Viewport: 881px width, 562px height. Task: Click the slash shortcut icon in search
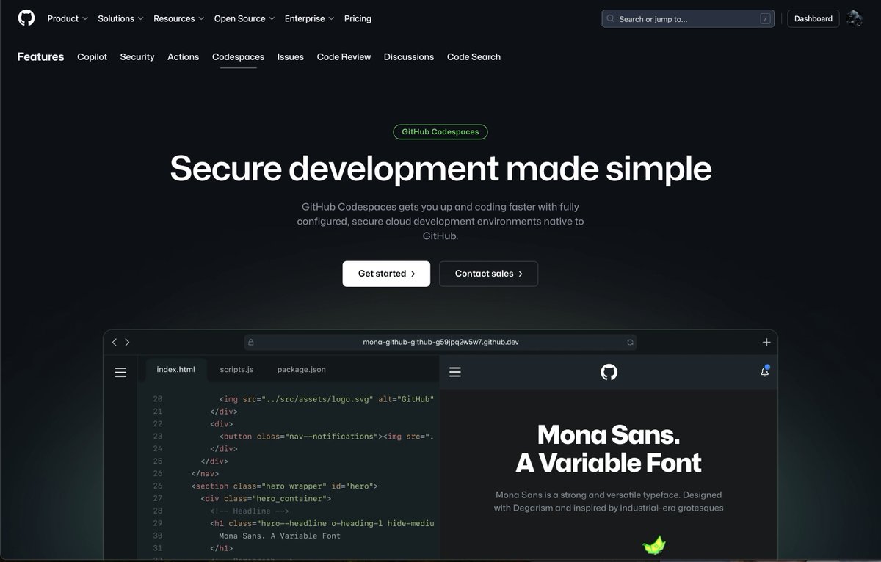[x=766, y=19]
